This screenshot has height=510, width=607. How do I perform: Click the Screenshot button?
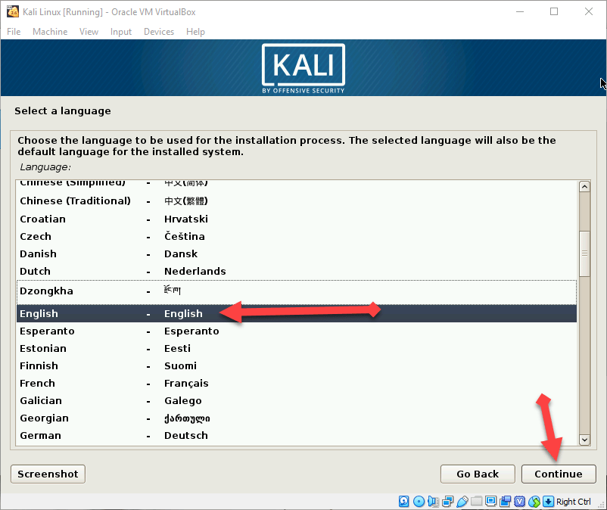click(48, 474)
